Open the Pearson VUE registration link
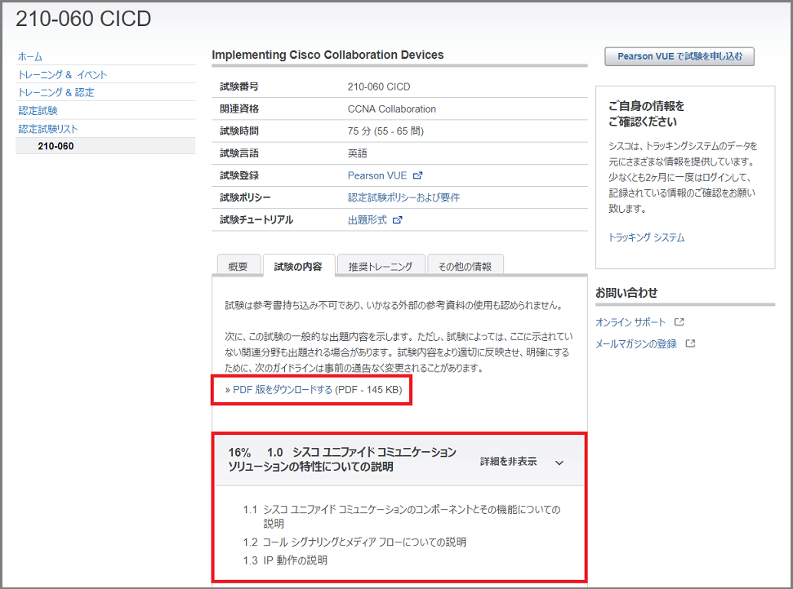This screenshot has height=589, width=793. (377, 175)
